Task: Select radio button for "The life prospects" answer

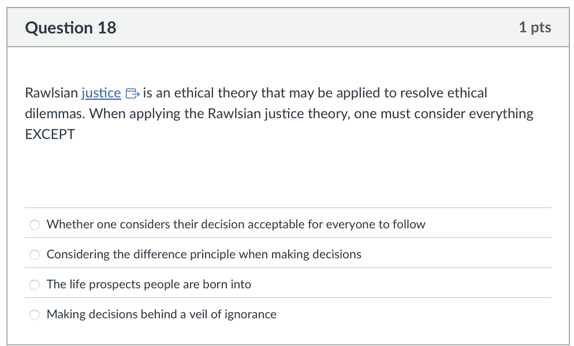Action: click(35, 285)
